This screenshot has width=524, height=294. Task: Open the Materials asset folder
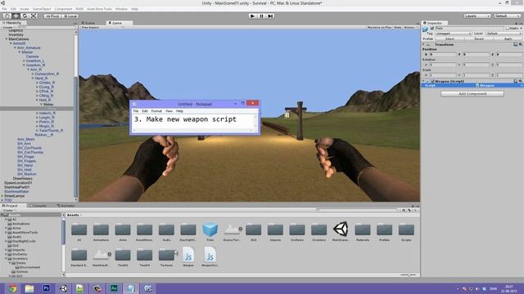pos(363,232)
